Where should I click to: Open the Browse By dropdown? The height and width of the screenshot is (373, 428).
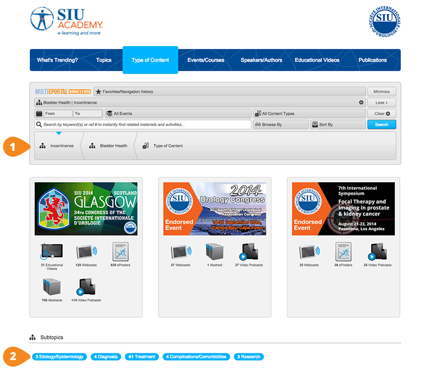(281, 124)
